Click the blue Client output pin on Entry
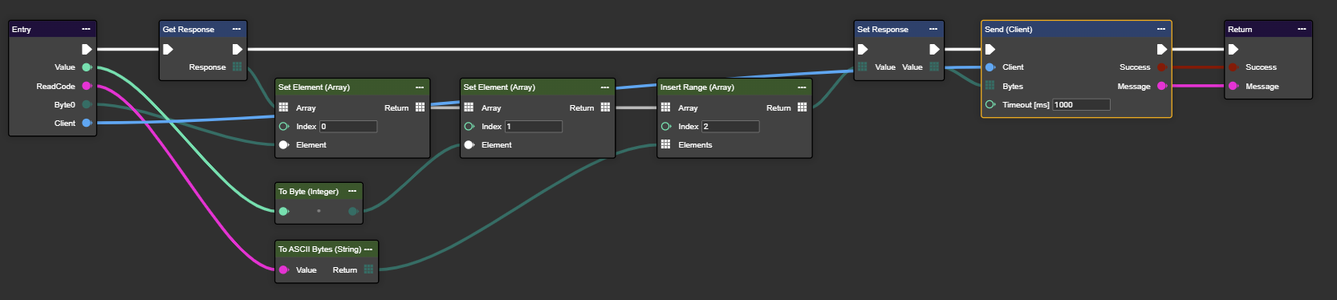 [87, 123]
